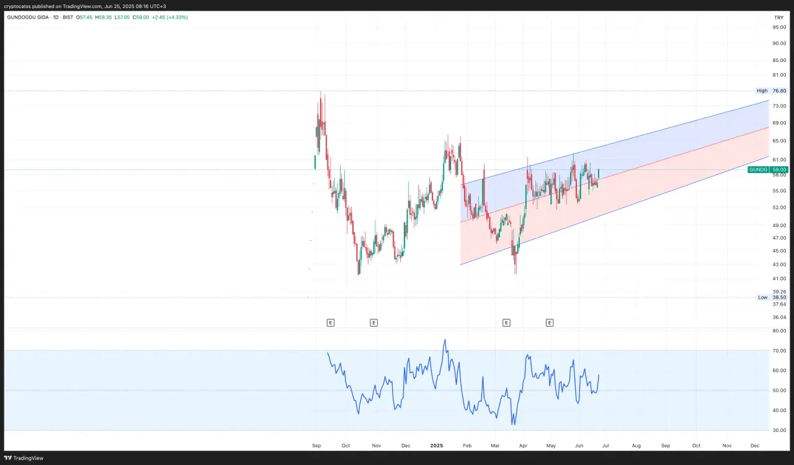This screenshot has height=465, width=794.
Task: Select the earnings E marker nearest March
Action: (x=506, y=323)
